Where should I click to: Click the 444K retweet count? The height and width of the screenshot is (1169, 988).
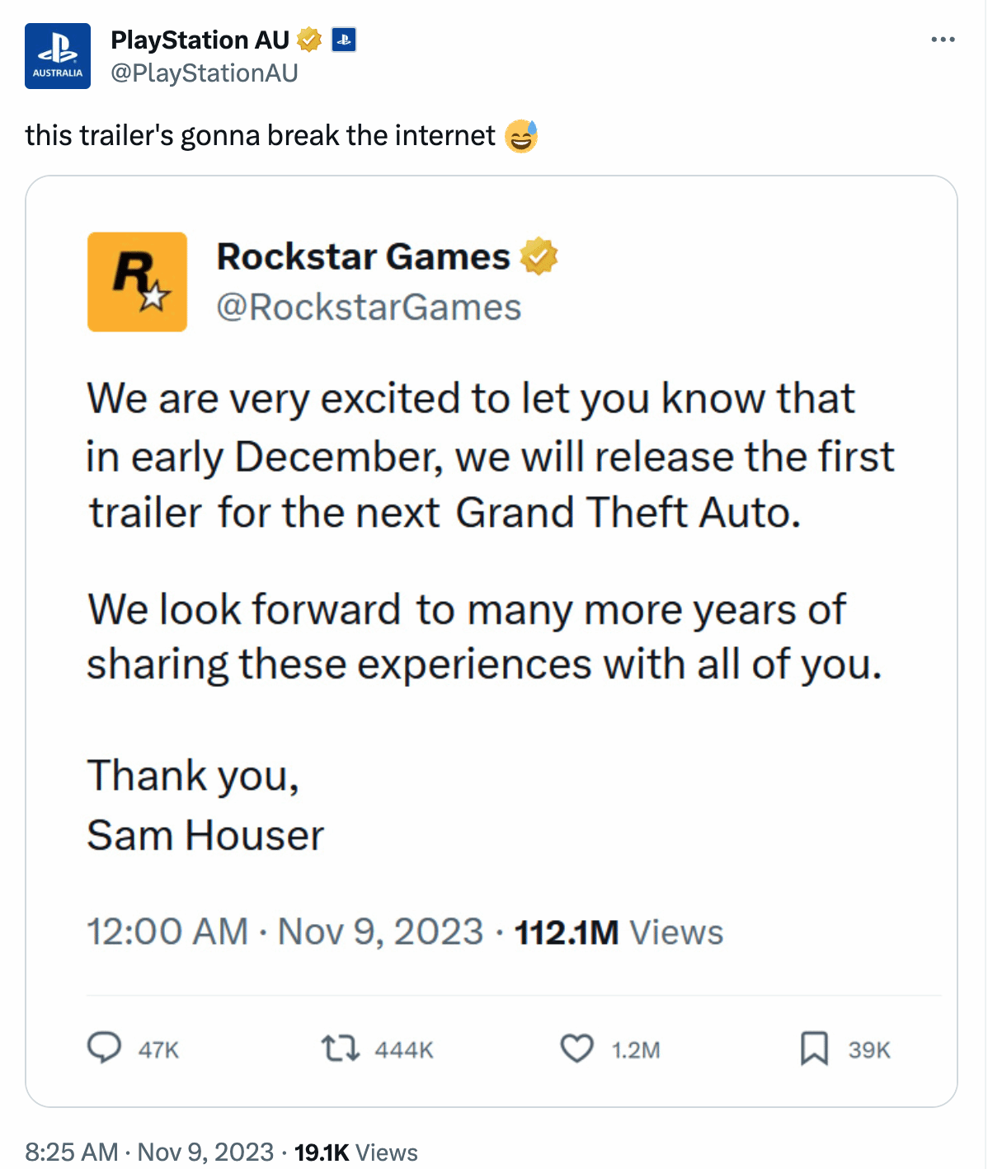[404, 1049]
